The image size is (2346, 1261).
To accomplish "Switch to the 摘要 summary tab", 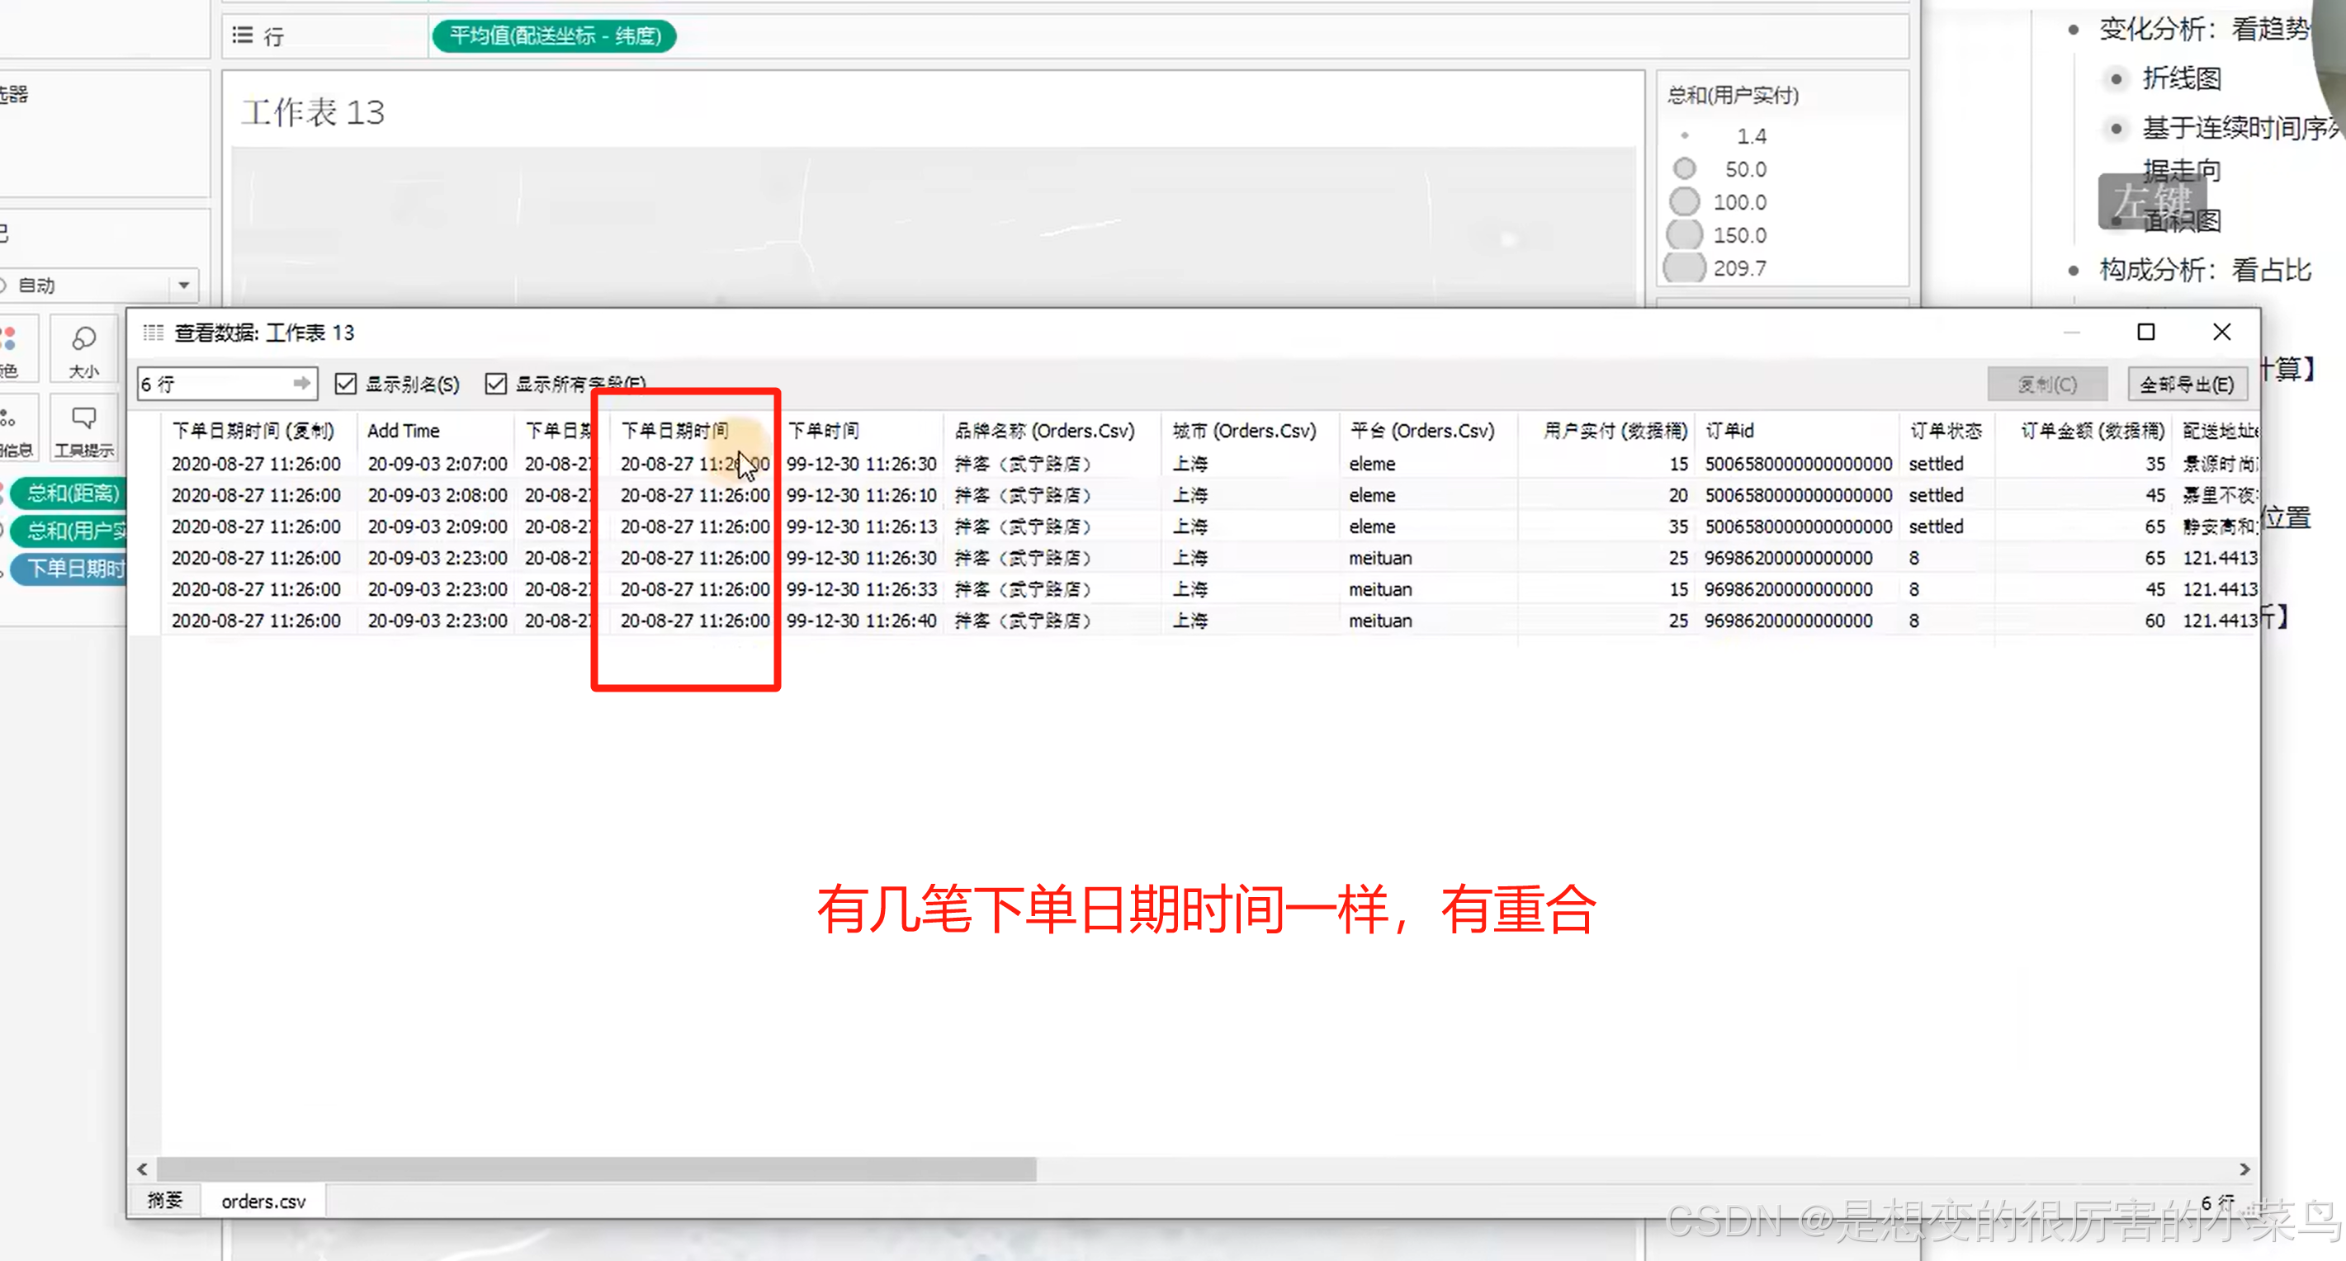I will [x=165, y=1201].
